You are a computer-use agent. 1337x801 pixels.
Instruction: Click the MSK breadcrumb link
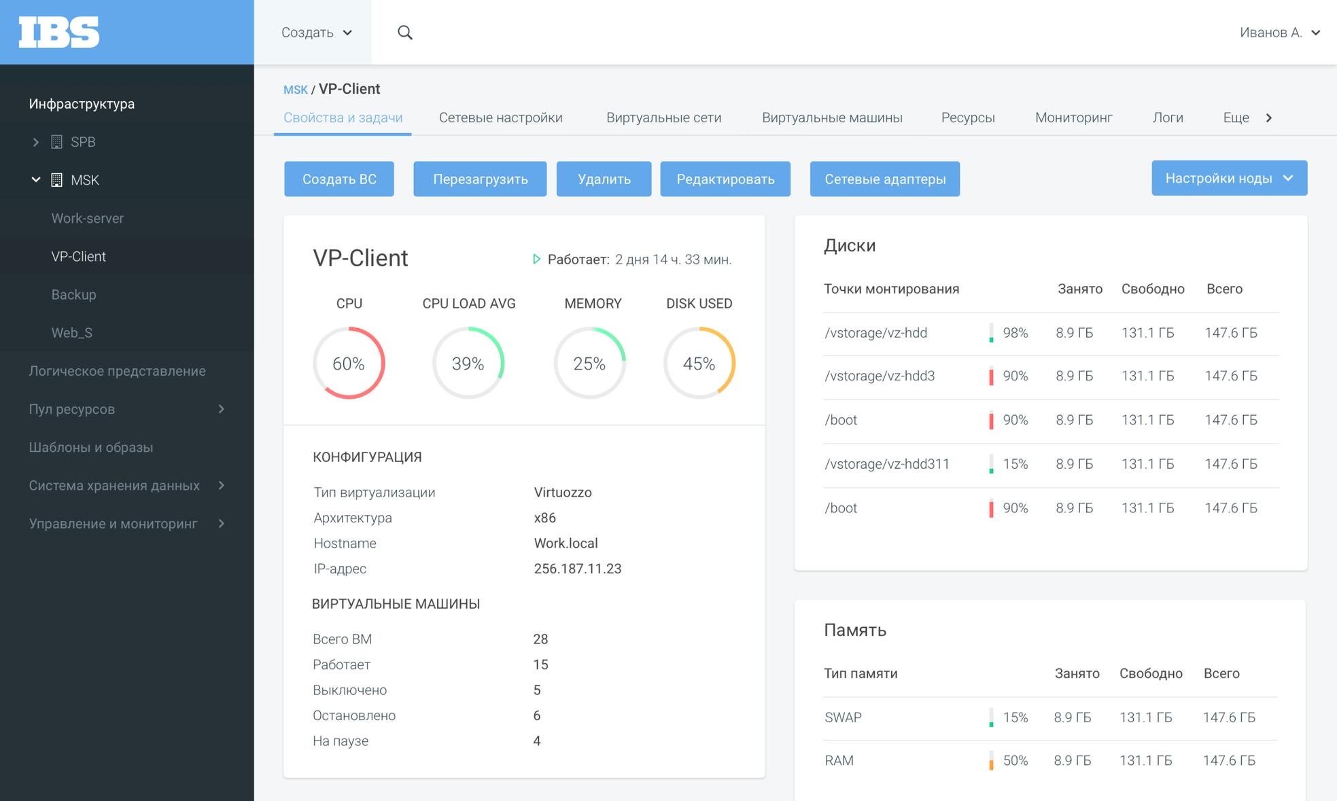click(x=295, y=90)
